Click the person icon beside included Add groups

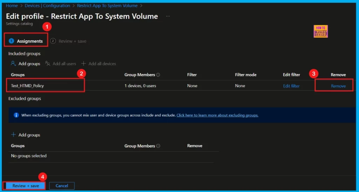pyautogui.click(x=13, y=63)
